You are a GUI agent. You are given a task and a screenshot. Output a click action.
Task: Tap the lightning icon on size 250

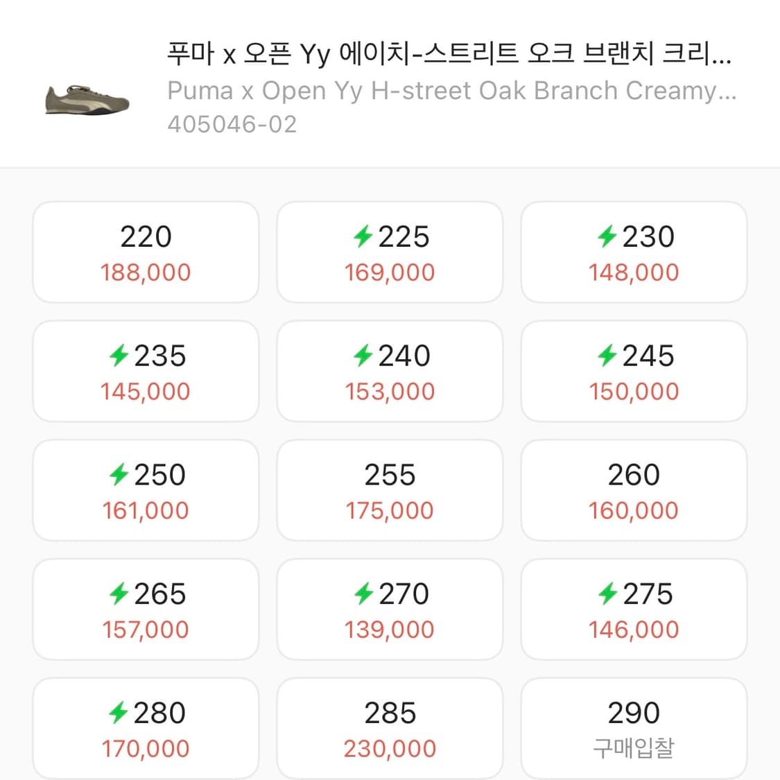(119, 475)
